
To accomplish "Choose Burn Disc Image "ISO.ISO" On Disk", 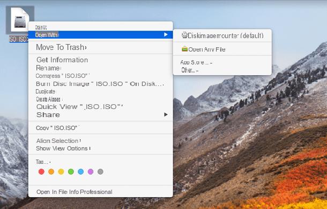I will point(101,84).
